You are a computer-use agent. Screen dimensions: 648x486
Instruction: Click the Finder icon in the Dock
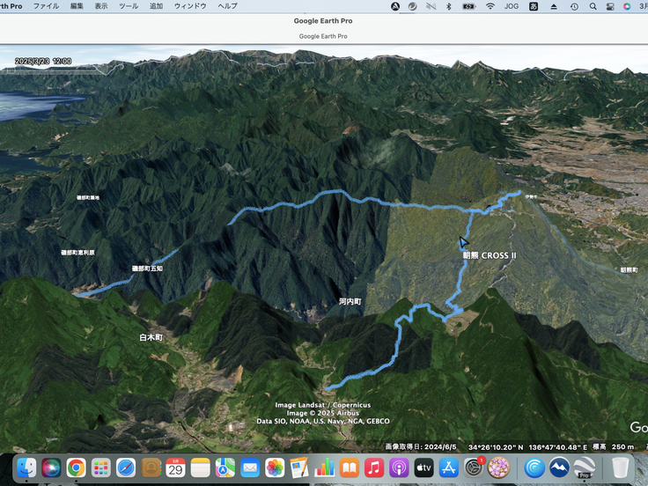[26, 468]
